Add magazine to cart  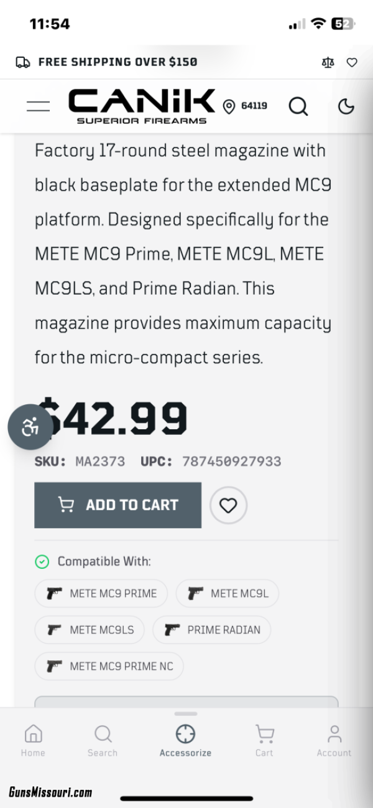click(x=117, y=505)
